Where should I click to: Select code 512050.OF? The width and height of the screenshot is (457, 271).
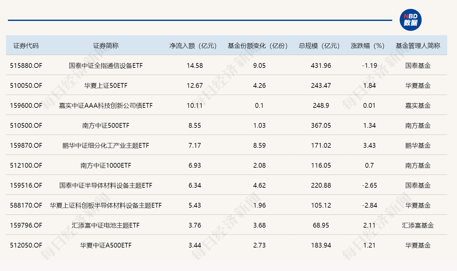point(26,245)
